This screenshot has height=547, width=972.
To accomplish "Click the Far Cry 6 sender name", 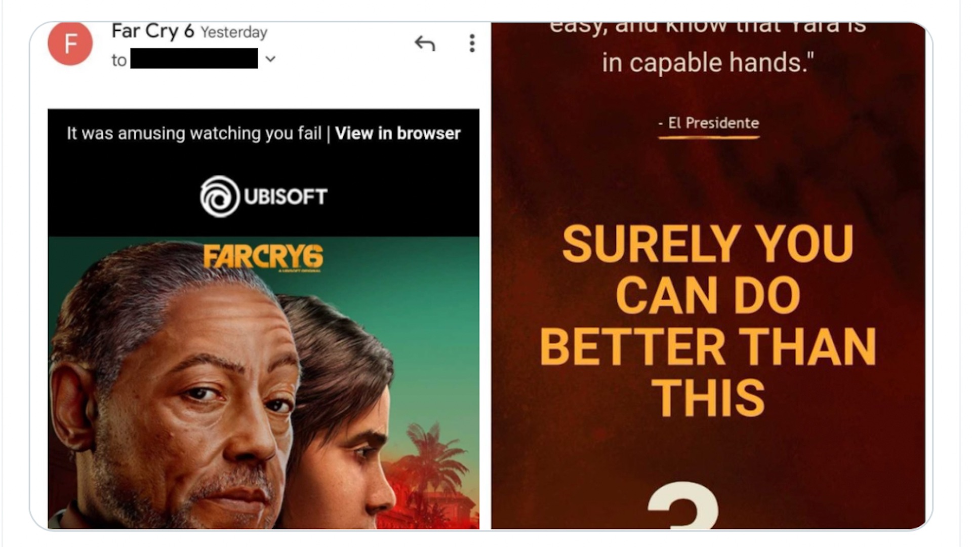I will tap(153, 31).
